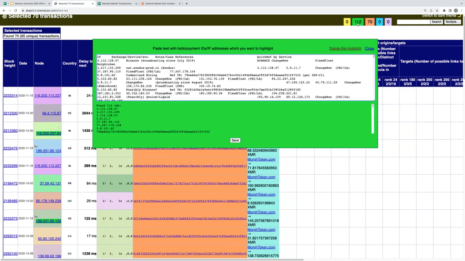The height and width of the screenshot is (261, 465).
Task: Close the green highlight dialog
Action: [369, 48]
